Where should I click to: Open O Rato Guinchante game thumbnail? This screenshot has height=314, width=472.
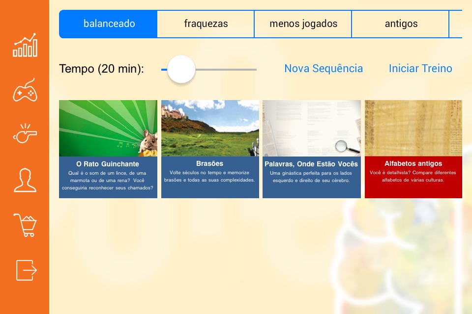pyautogui.click(x=108, y=129)
